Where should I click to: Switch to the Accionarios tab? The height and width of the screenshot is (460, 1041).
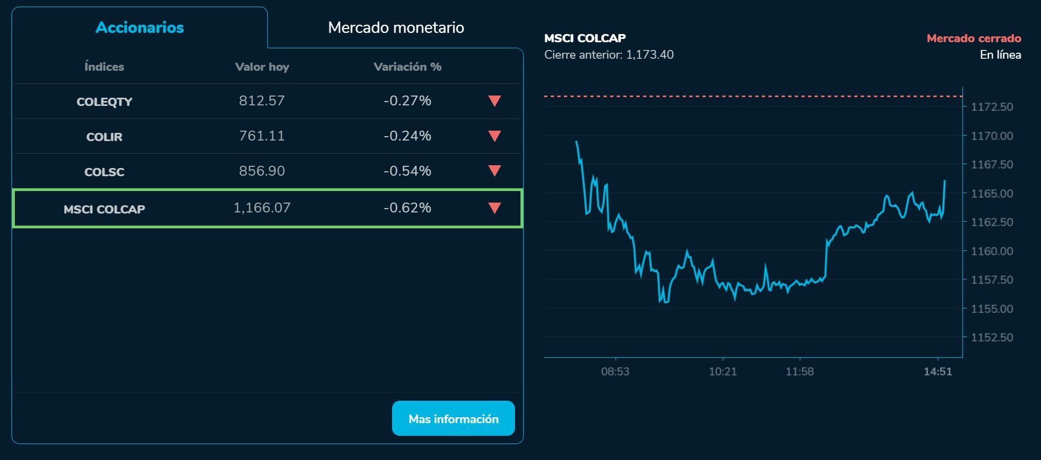point(139,27)
